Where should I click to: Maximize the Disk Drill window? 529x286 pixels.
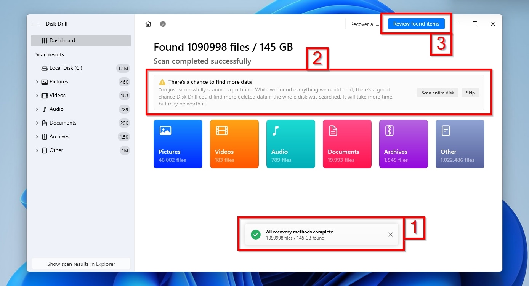point(475,24)
